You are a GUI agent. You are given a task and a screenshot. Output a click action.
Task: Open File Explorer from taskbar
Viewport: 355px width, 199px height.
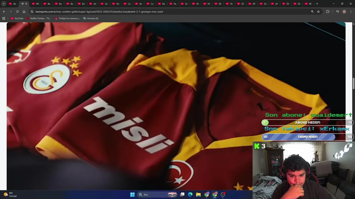coord(198,195)
